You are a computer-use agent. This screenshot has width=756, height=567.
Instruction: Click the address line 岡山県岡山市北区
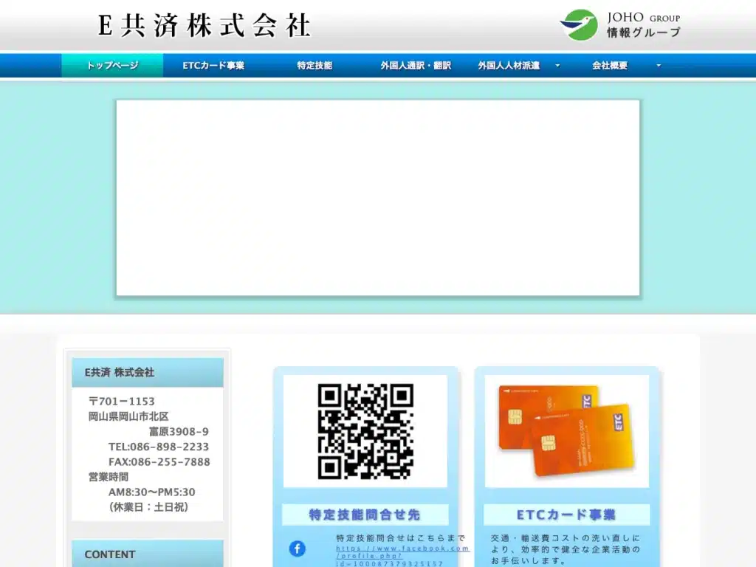pos(128,416)
